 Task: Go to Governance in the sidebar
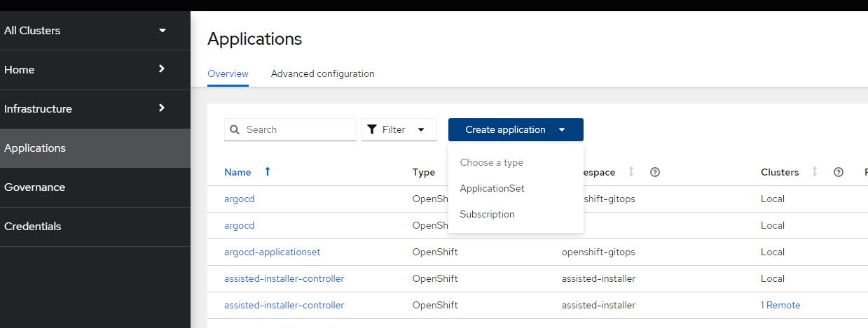click(34, 187)
